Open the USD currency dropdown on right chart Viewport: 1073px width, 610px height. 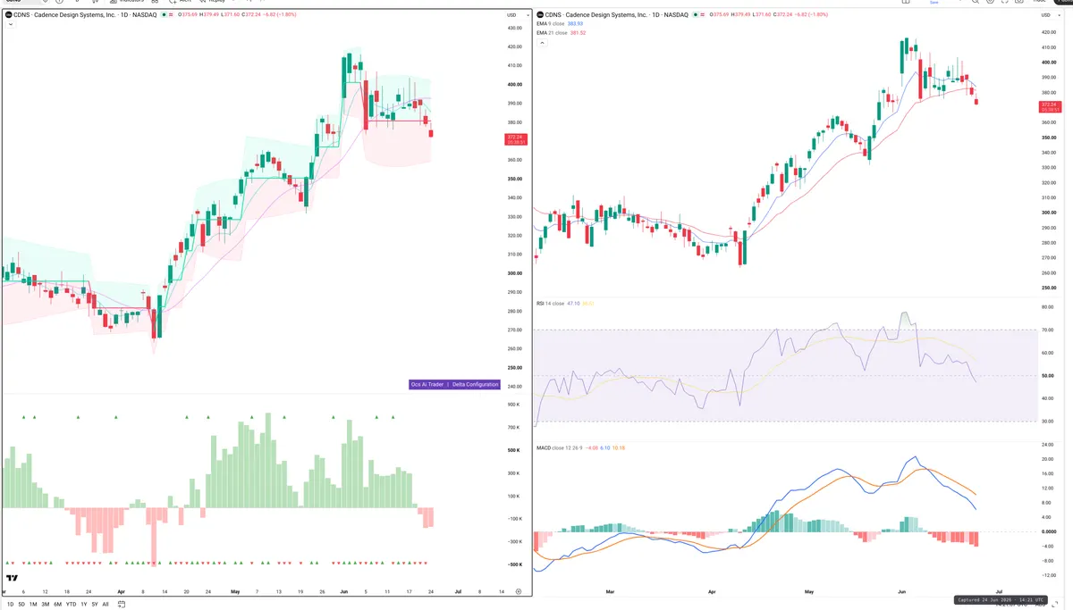pos(1049,15)
